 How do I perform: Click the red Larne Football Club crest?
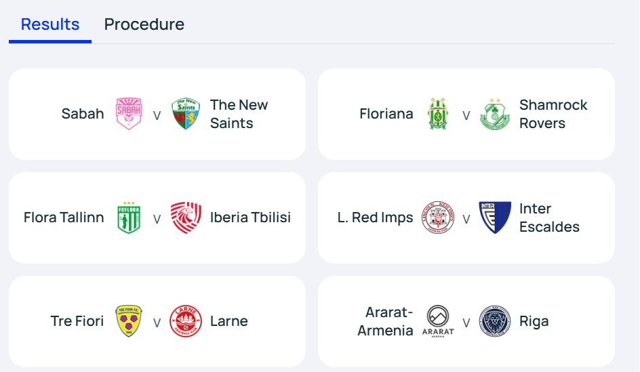(x=186, y=321)
